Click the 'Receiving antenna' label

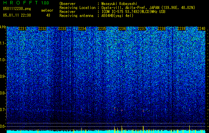76,16
